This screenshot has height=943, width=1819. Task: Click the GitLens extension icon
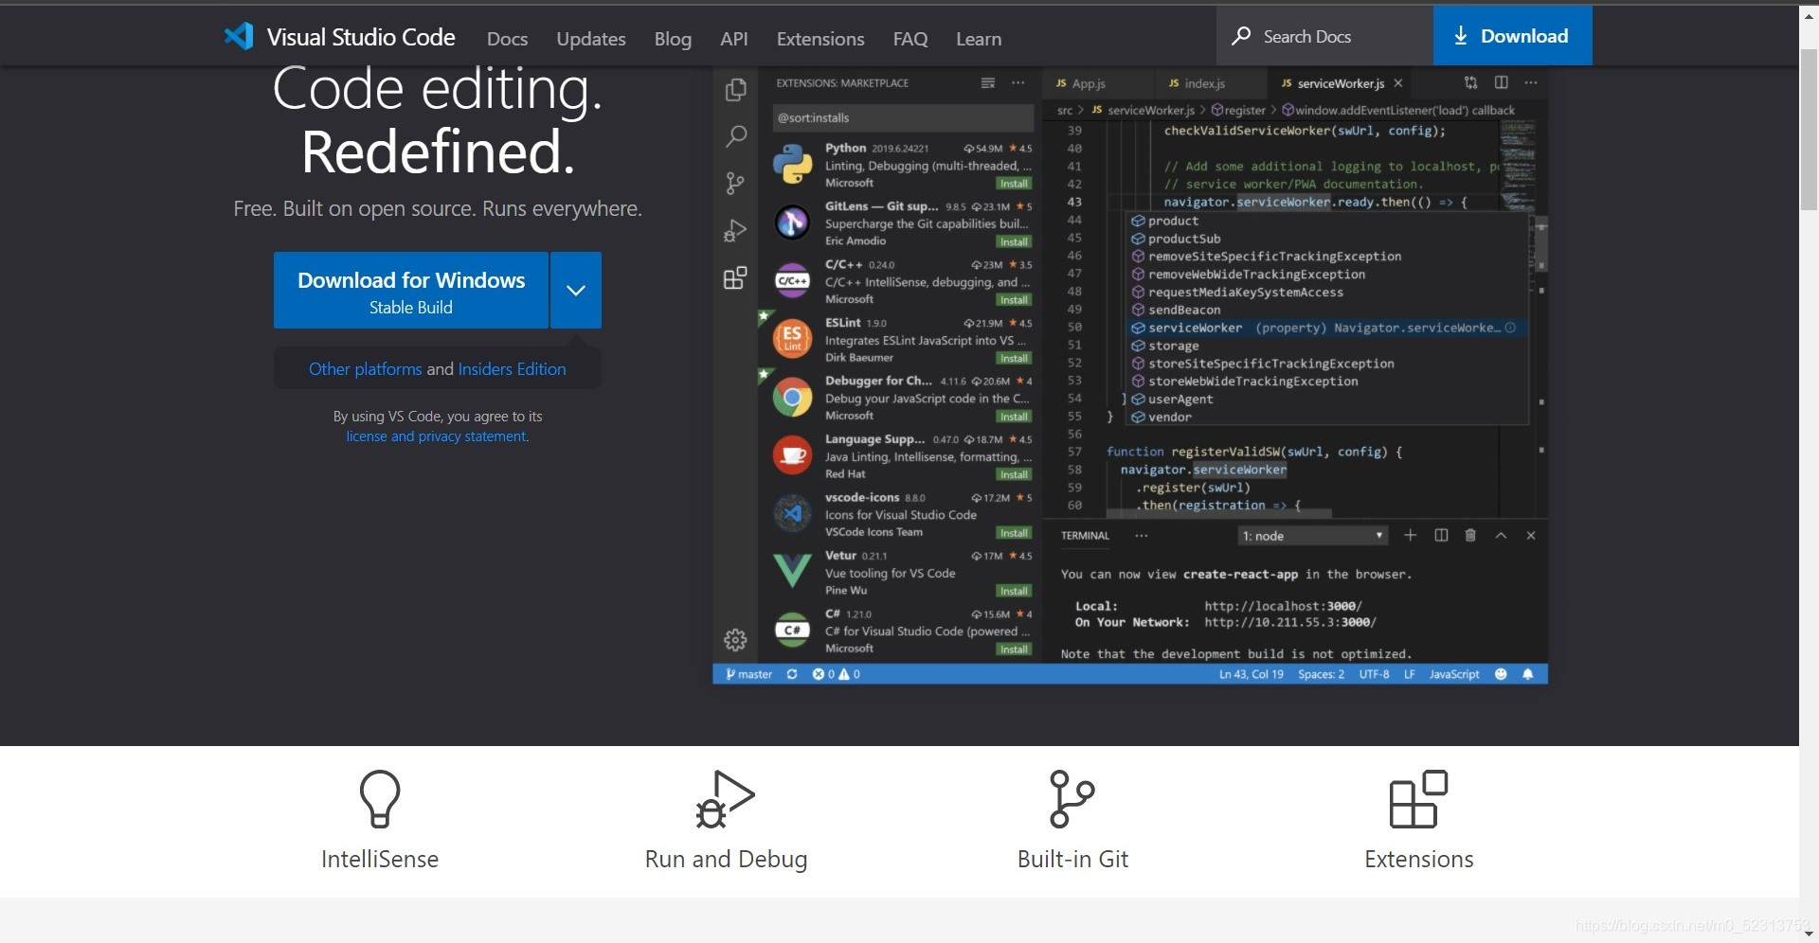pyautogui.click(x=792, y=222)
